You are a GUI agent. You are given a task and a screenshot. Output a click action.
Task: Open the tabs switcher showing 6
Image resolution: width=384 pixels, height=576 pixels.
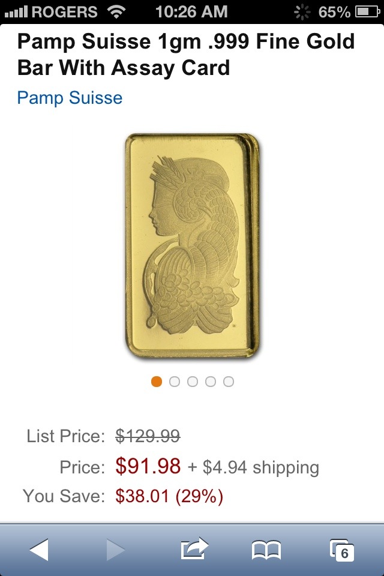[x=342, y=550]
